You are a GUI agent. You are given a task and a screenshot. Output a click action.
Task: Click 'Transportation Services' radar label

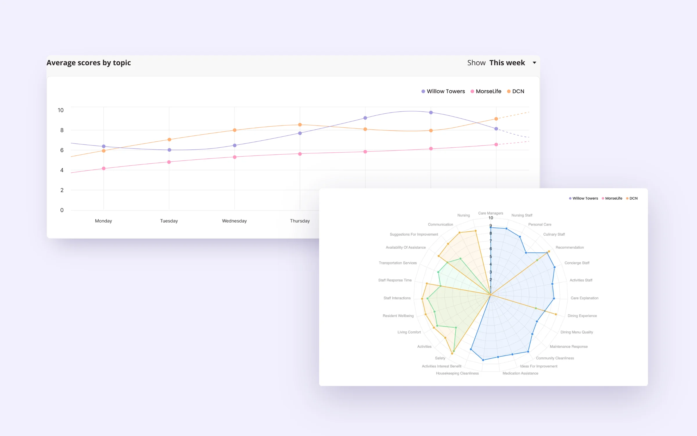pos(398,263)
